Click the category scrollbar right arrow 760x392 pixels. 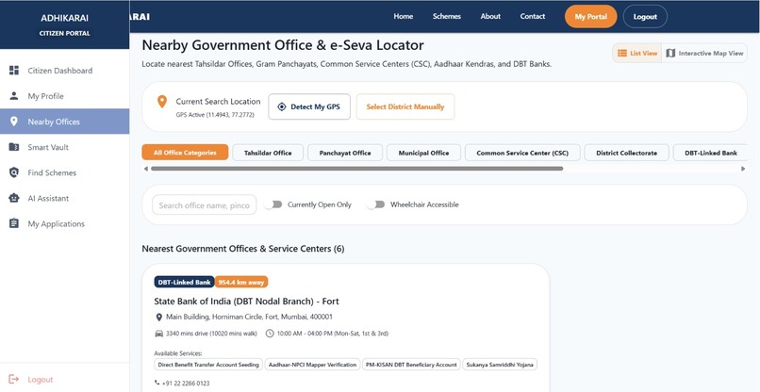coord(743,169)
